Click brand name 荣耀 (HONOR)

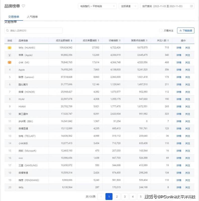[x=27, y=92]
